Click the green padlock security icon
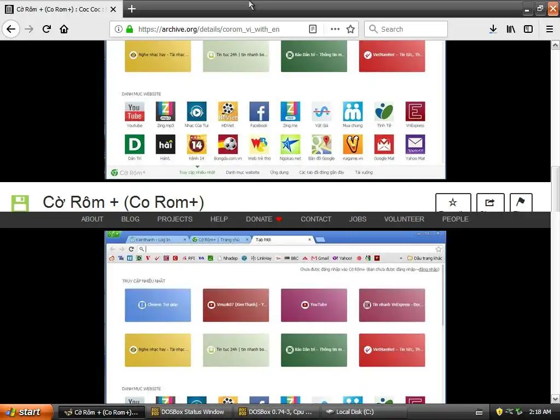Image resolution: width=560 pixels, height=420 pixels. 129,29
